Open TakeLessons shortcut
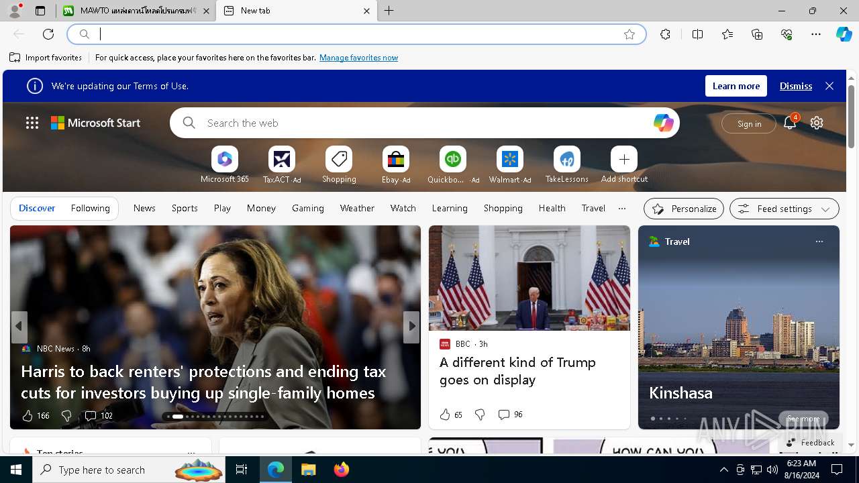Image resolution: width=859 pixels, height=483 pixels. [x=567, y=165]
